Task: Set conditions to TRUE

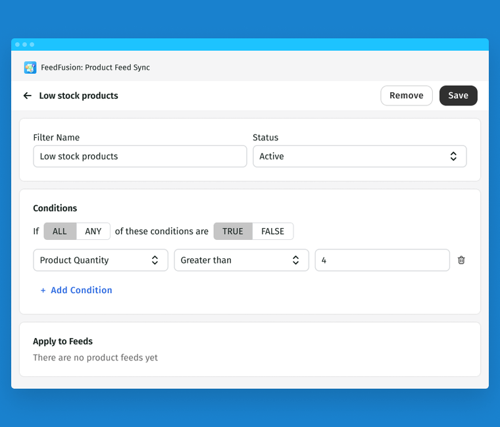Action: coord(233,231)
